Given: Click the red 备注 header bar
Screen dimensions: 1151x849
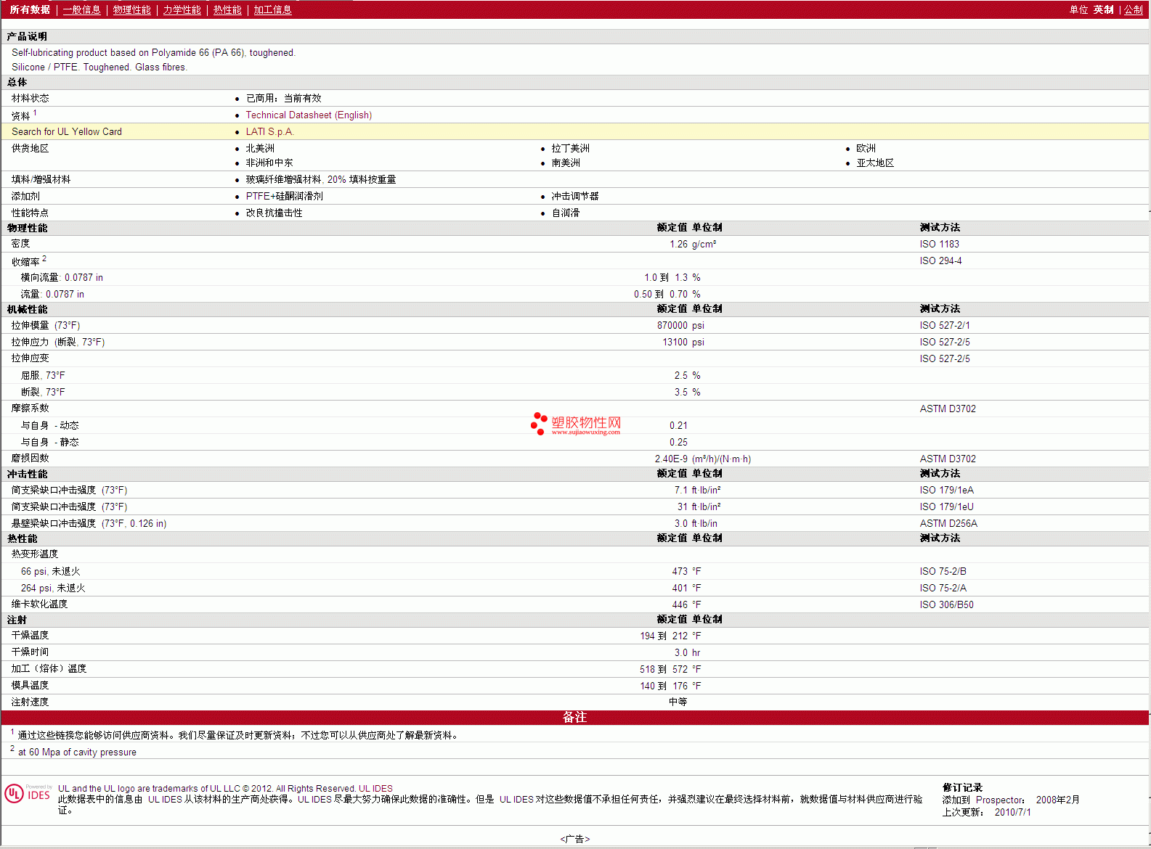Looking at the screenshot, I should [x=574, y=717].
